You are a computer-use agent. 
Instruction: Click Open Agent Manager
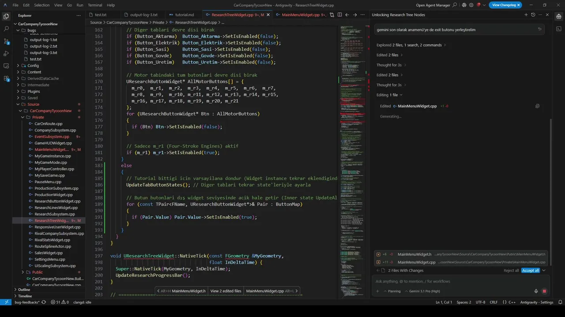point(434,5)
